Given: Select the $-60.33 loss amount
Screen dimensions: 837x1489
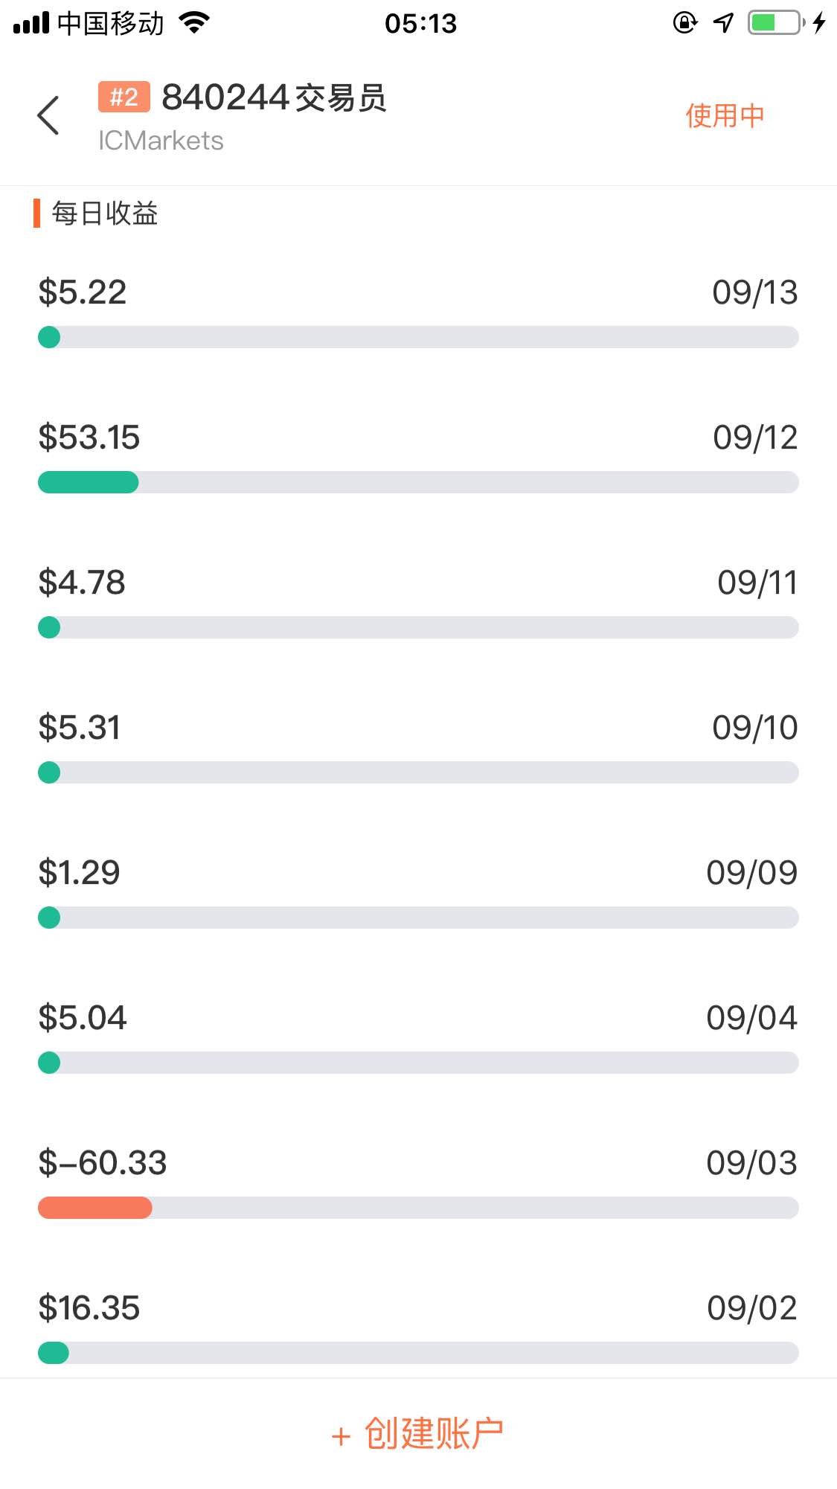Looking at the screenshot, I should (103, 1163).
